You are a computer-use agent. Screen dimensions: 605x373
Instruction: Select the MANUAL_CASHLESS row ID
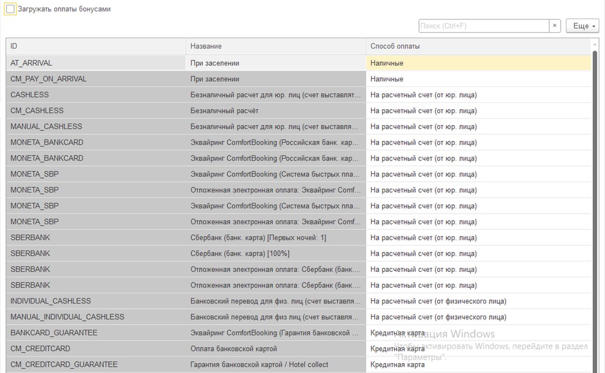click(46, 127)
